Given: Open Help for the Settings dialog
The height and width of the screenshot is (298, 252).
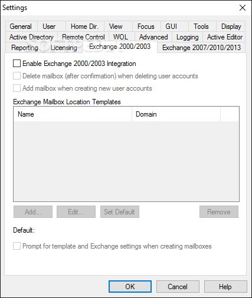Looking at the screenshot, I should pyautogui.click(x=225, y=287).
